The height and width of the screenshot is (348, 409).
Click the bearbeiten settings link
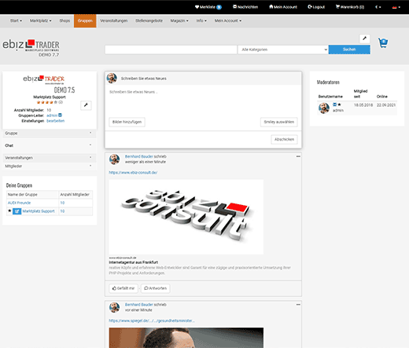55,121
